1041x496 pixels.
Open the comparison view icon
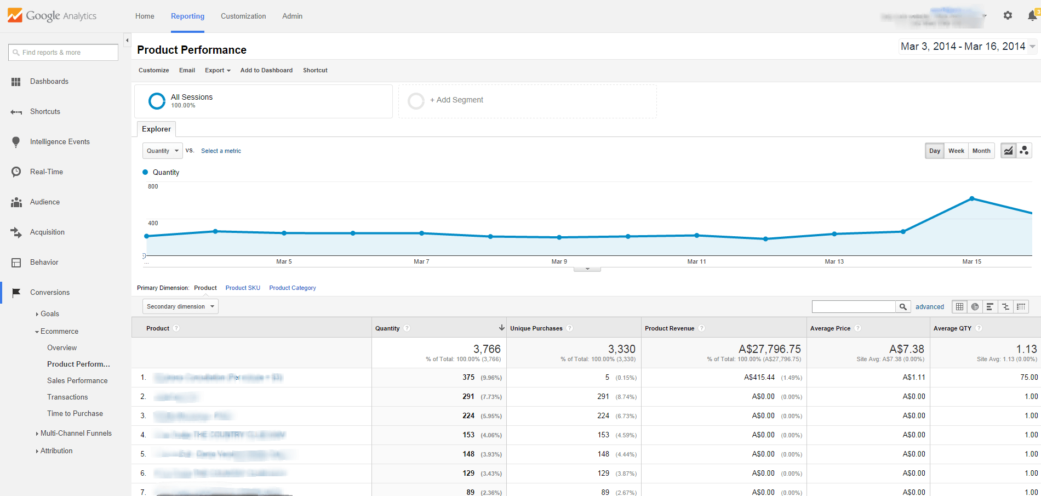(x=1005, y=306)
